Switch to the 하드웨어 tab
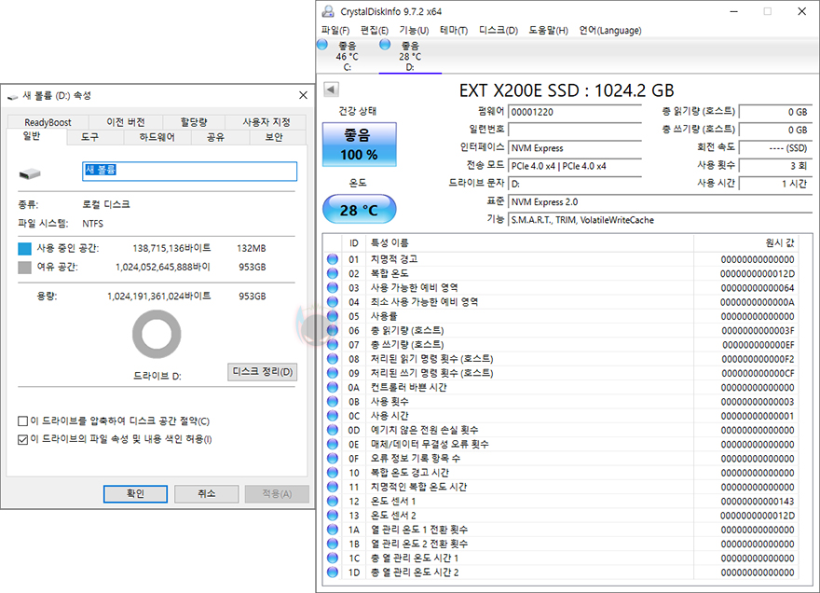This screenshot has height=593, width=820. (x=157, y=137)
